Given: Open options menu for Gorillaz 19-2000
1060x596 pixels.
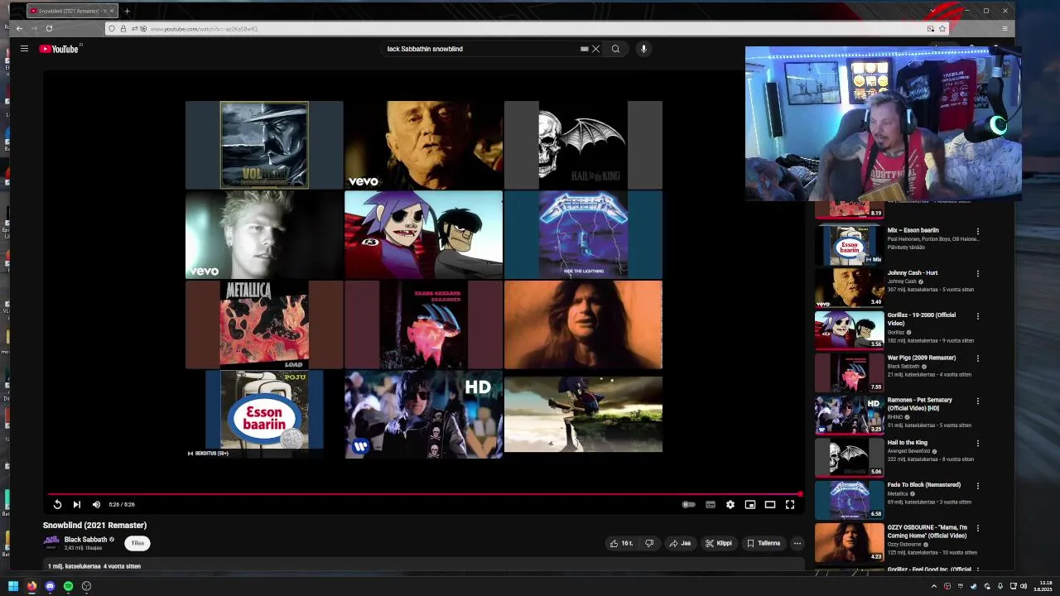Looking at the screenshot, I should point(977,316).
